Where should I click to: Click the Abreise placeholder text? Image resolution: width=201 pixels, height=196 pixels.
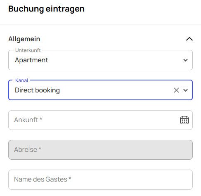coord(28,149)
